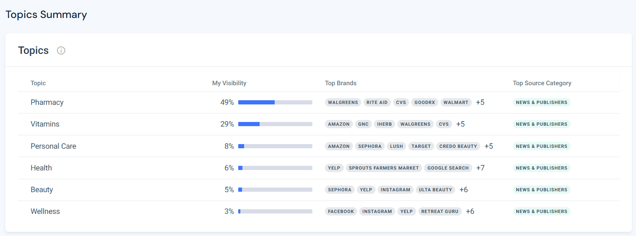Image resolution: width=636 pixels, height=236 pixels.
Task: Click the Wellness 3% visibility bar
Action: (275, 211)
